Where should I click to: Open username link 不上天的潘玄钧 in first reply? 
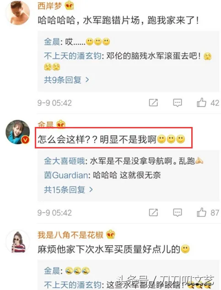tap(73, 56)
